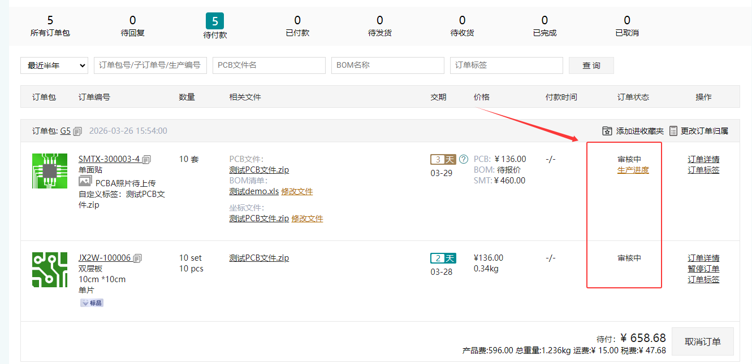This screenshot has height=364, width=752.
Task: Select the 已付款 status tab
Action: coord(297,27)
